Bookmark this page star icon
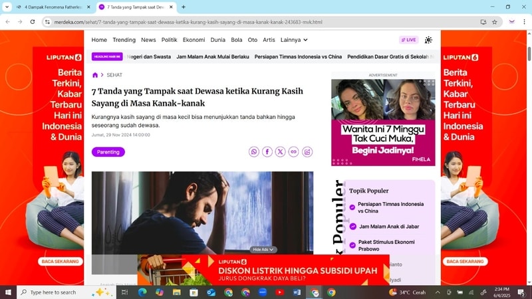This screenshot has height=299, width=532. (x=495, y=22)
